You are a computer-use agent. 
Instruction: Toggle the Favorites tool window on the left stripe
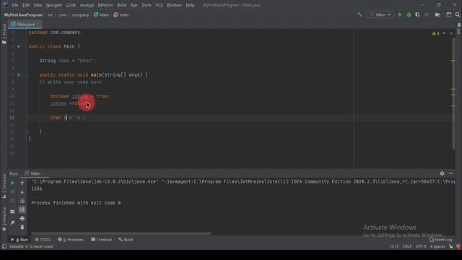4,220
